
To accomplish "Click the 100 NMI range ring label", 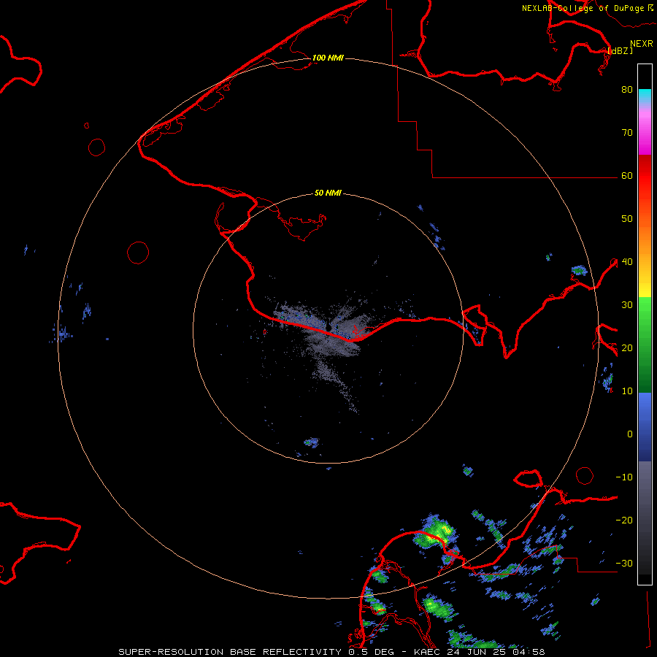I will (328, 58).
